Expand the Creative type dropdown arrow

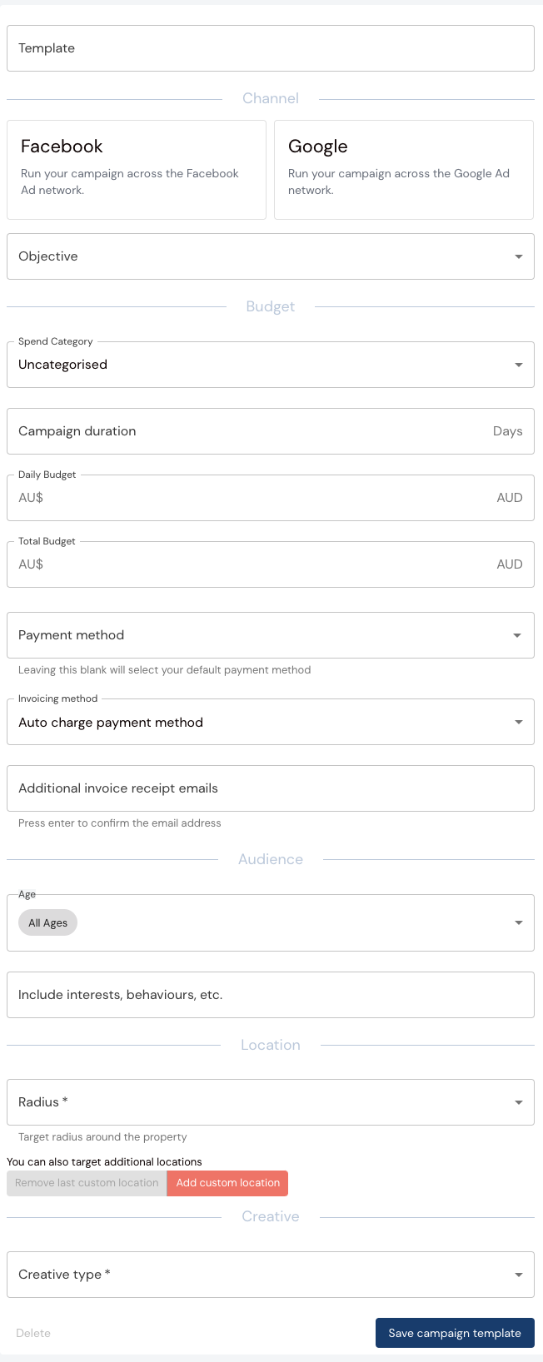pyautogui.click(x=519, y=1275)
